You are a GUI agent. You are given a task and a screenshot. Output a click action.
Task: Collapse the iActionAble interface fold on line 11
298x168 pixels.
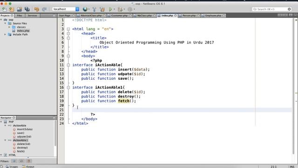pyautogui.click(x=68, y=65)
